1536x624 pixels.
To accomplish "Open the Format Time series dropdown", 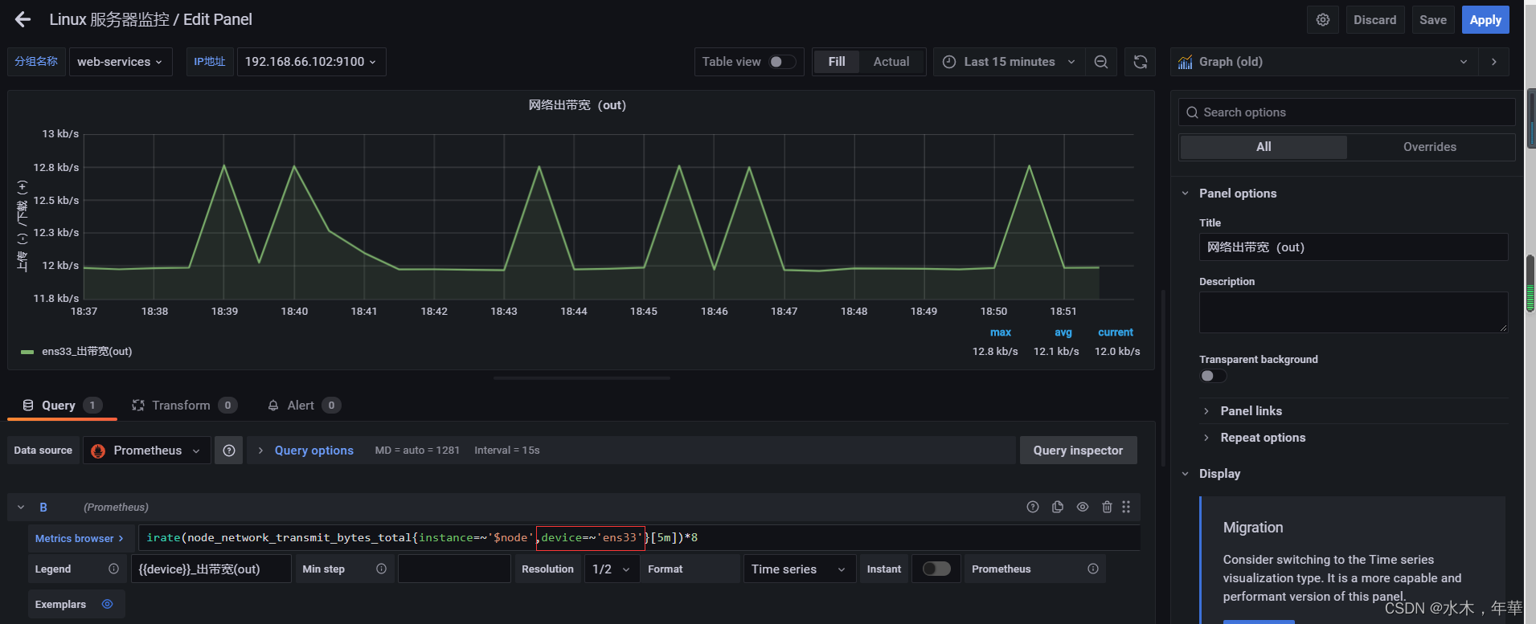I will coord(799,569).
